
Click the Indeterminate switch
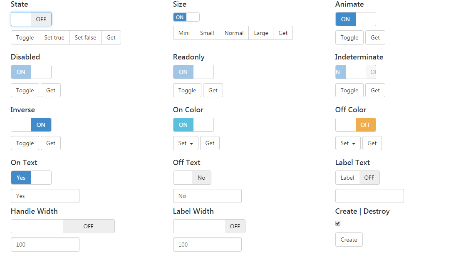tap(356, 72)
